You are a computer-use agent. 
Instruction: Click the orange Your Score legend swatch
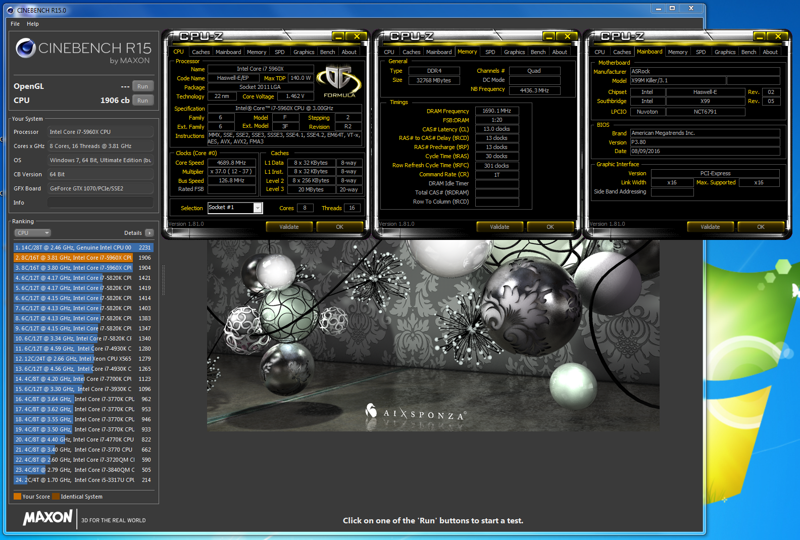pyautogui.click(x=18, y=497)
